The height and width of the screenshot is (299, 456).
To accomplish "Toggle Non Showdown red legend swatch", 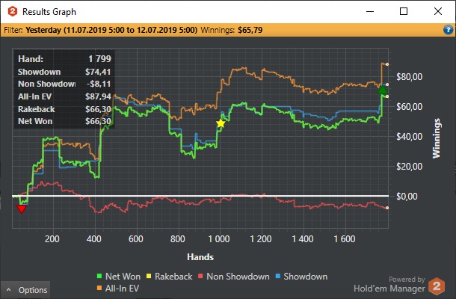I will (x=200, y=276).
